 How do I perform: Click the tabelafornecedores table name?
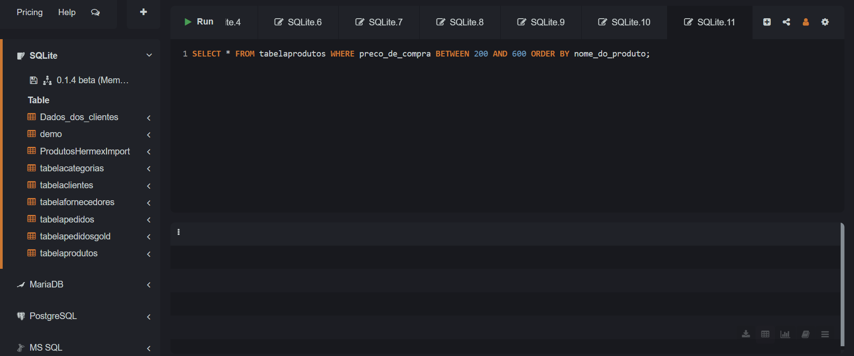pos(77,202)
